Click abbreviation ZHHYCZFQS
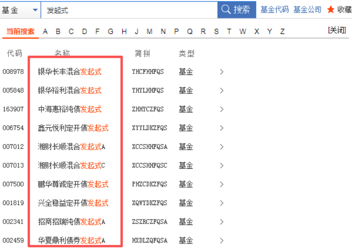The image size is (352, 252). tap(148, 109)
